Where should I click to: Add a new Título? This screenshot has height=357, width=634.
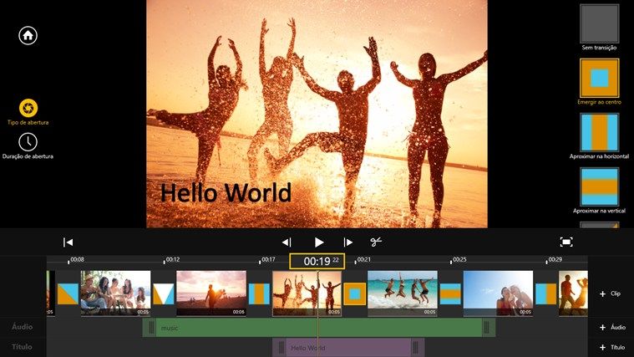coord(612,347)
